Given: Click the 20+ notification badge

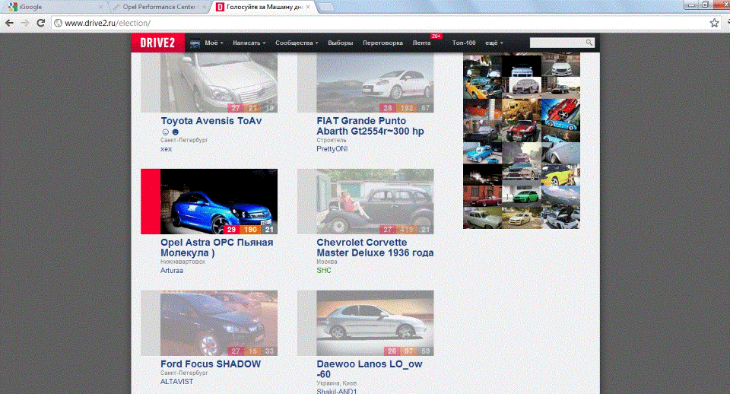Looking at the screenshot, I should 436,36.
